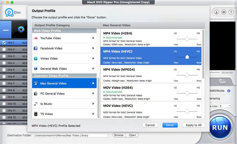Image resolution: width=237 pixels, height=144 pixels.
Task: Uncheck the title 1 checkbox
Action: pos(4,43)
